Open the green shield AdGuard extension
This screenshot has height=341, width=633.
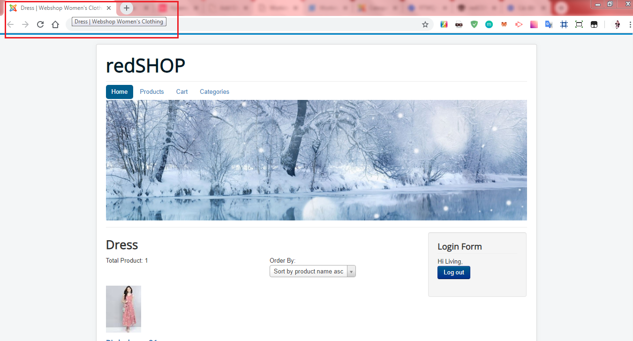pyautogui.click(x=474, y=24)
